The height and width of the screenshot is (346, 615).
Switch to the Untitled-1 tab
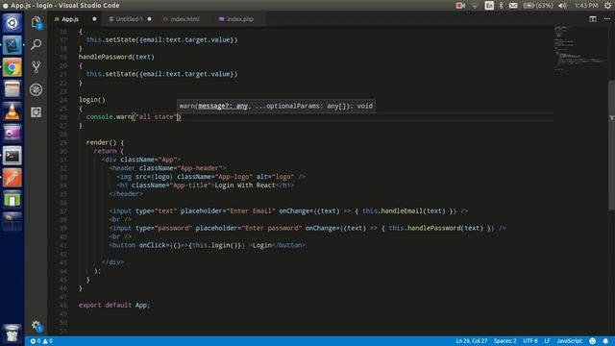click(x=129, y=19)
